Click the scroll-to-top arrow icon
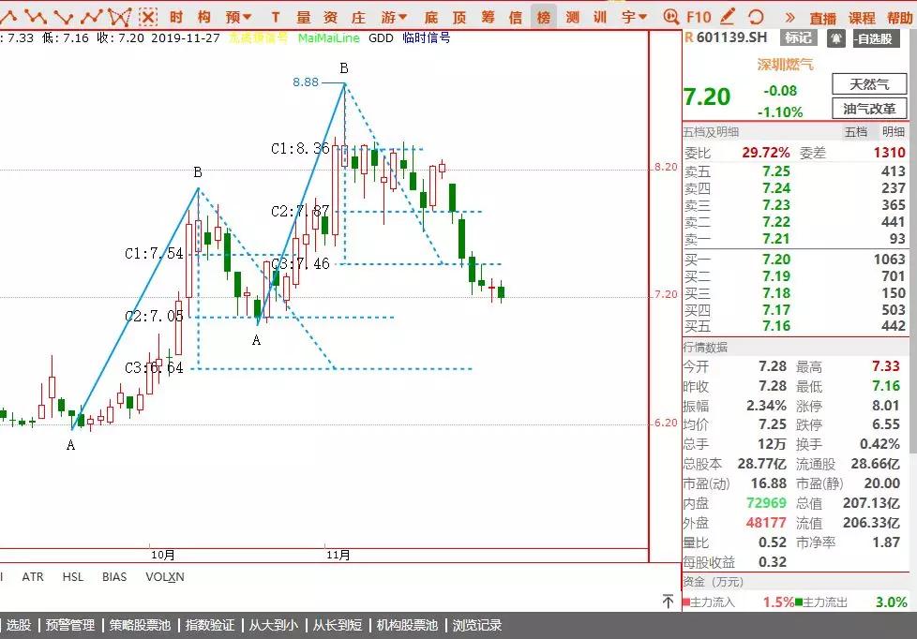Viewport: 917px width, 639px height. click(668, 601)
